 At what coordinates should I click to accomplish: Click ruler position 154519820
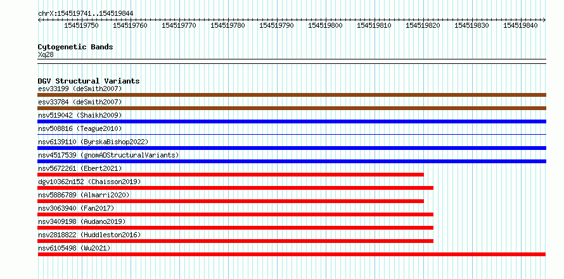pyautogui.click(x=423, y=25)
